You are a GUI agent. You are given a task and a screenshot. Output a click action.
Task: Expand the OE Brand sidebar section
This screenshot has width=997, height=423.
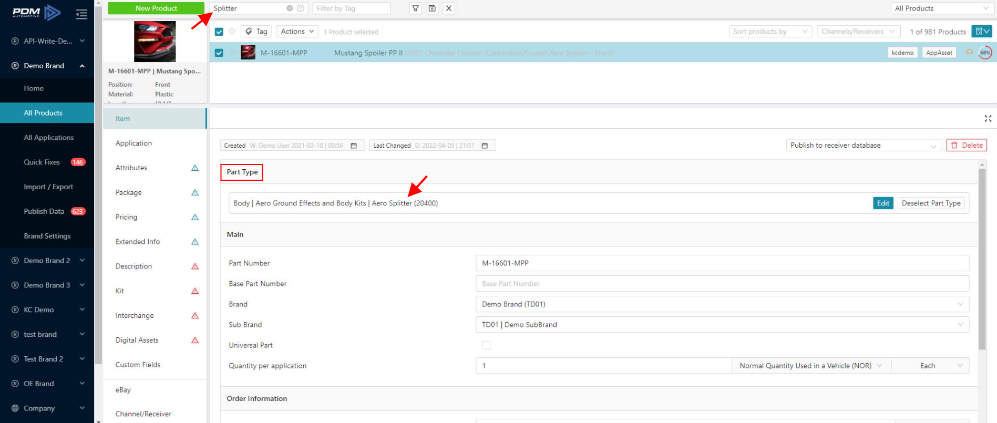coord(82,384)
